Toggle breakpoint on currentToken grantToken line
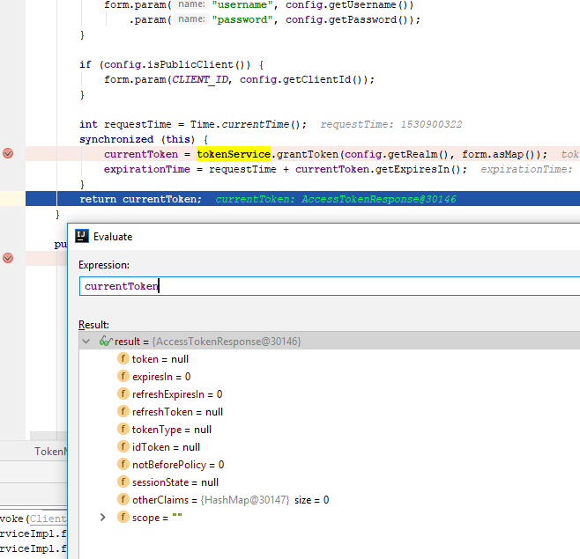Image resolution: width=580 pixels, height=559 pixels. click(8, 153)
